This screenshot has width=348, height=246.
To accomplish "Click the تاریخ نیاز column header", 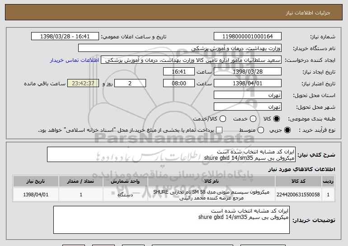I will (36, 181).
